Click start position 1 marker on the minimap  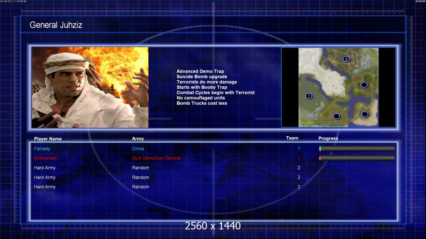[309, 96]
